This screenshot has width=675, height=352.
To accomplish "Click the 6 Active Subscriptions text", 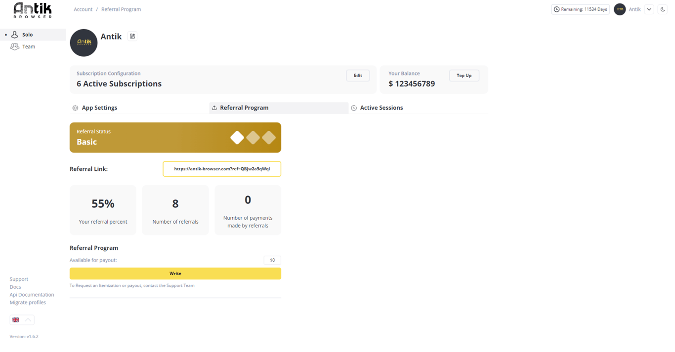I will [119, 84].
